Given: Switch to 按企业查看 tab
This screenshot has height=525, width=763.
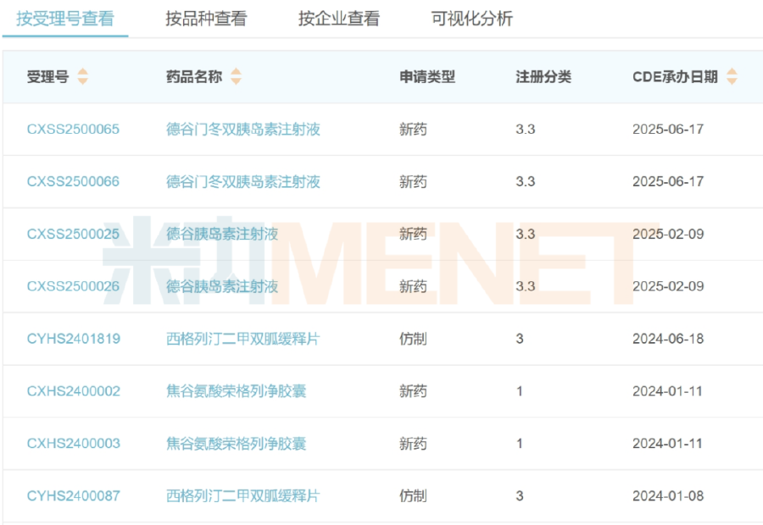Looking at the screenshot, I should [x=339, y=19].
